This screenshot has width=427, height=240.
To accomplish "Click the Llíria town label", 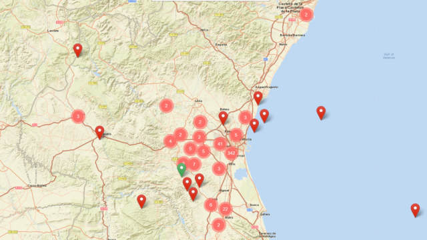I will click(199, 101).
